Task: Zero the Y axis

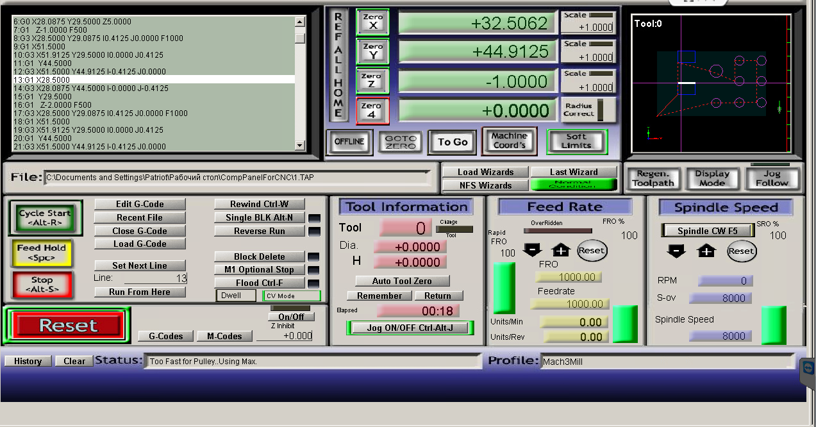Action: coord(372,51)
